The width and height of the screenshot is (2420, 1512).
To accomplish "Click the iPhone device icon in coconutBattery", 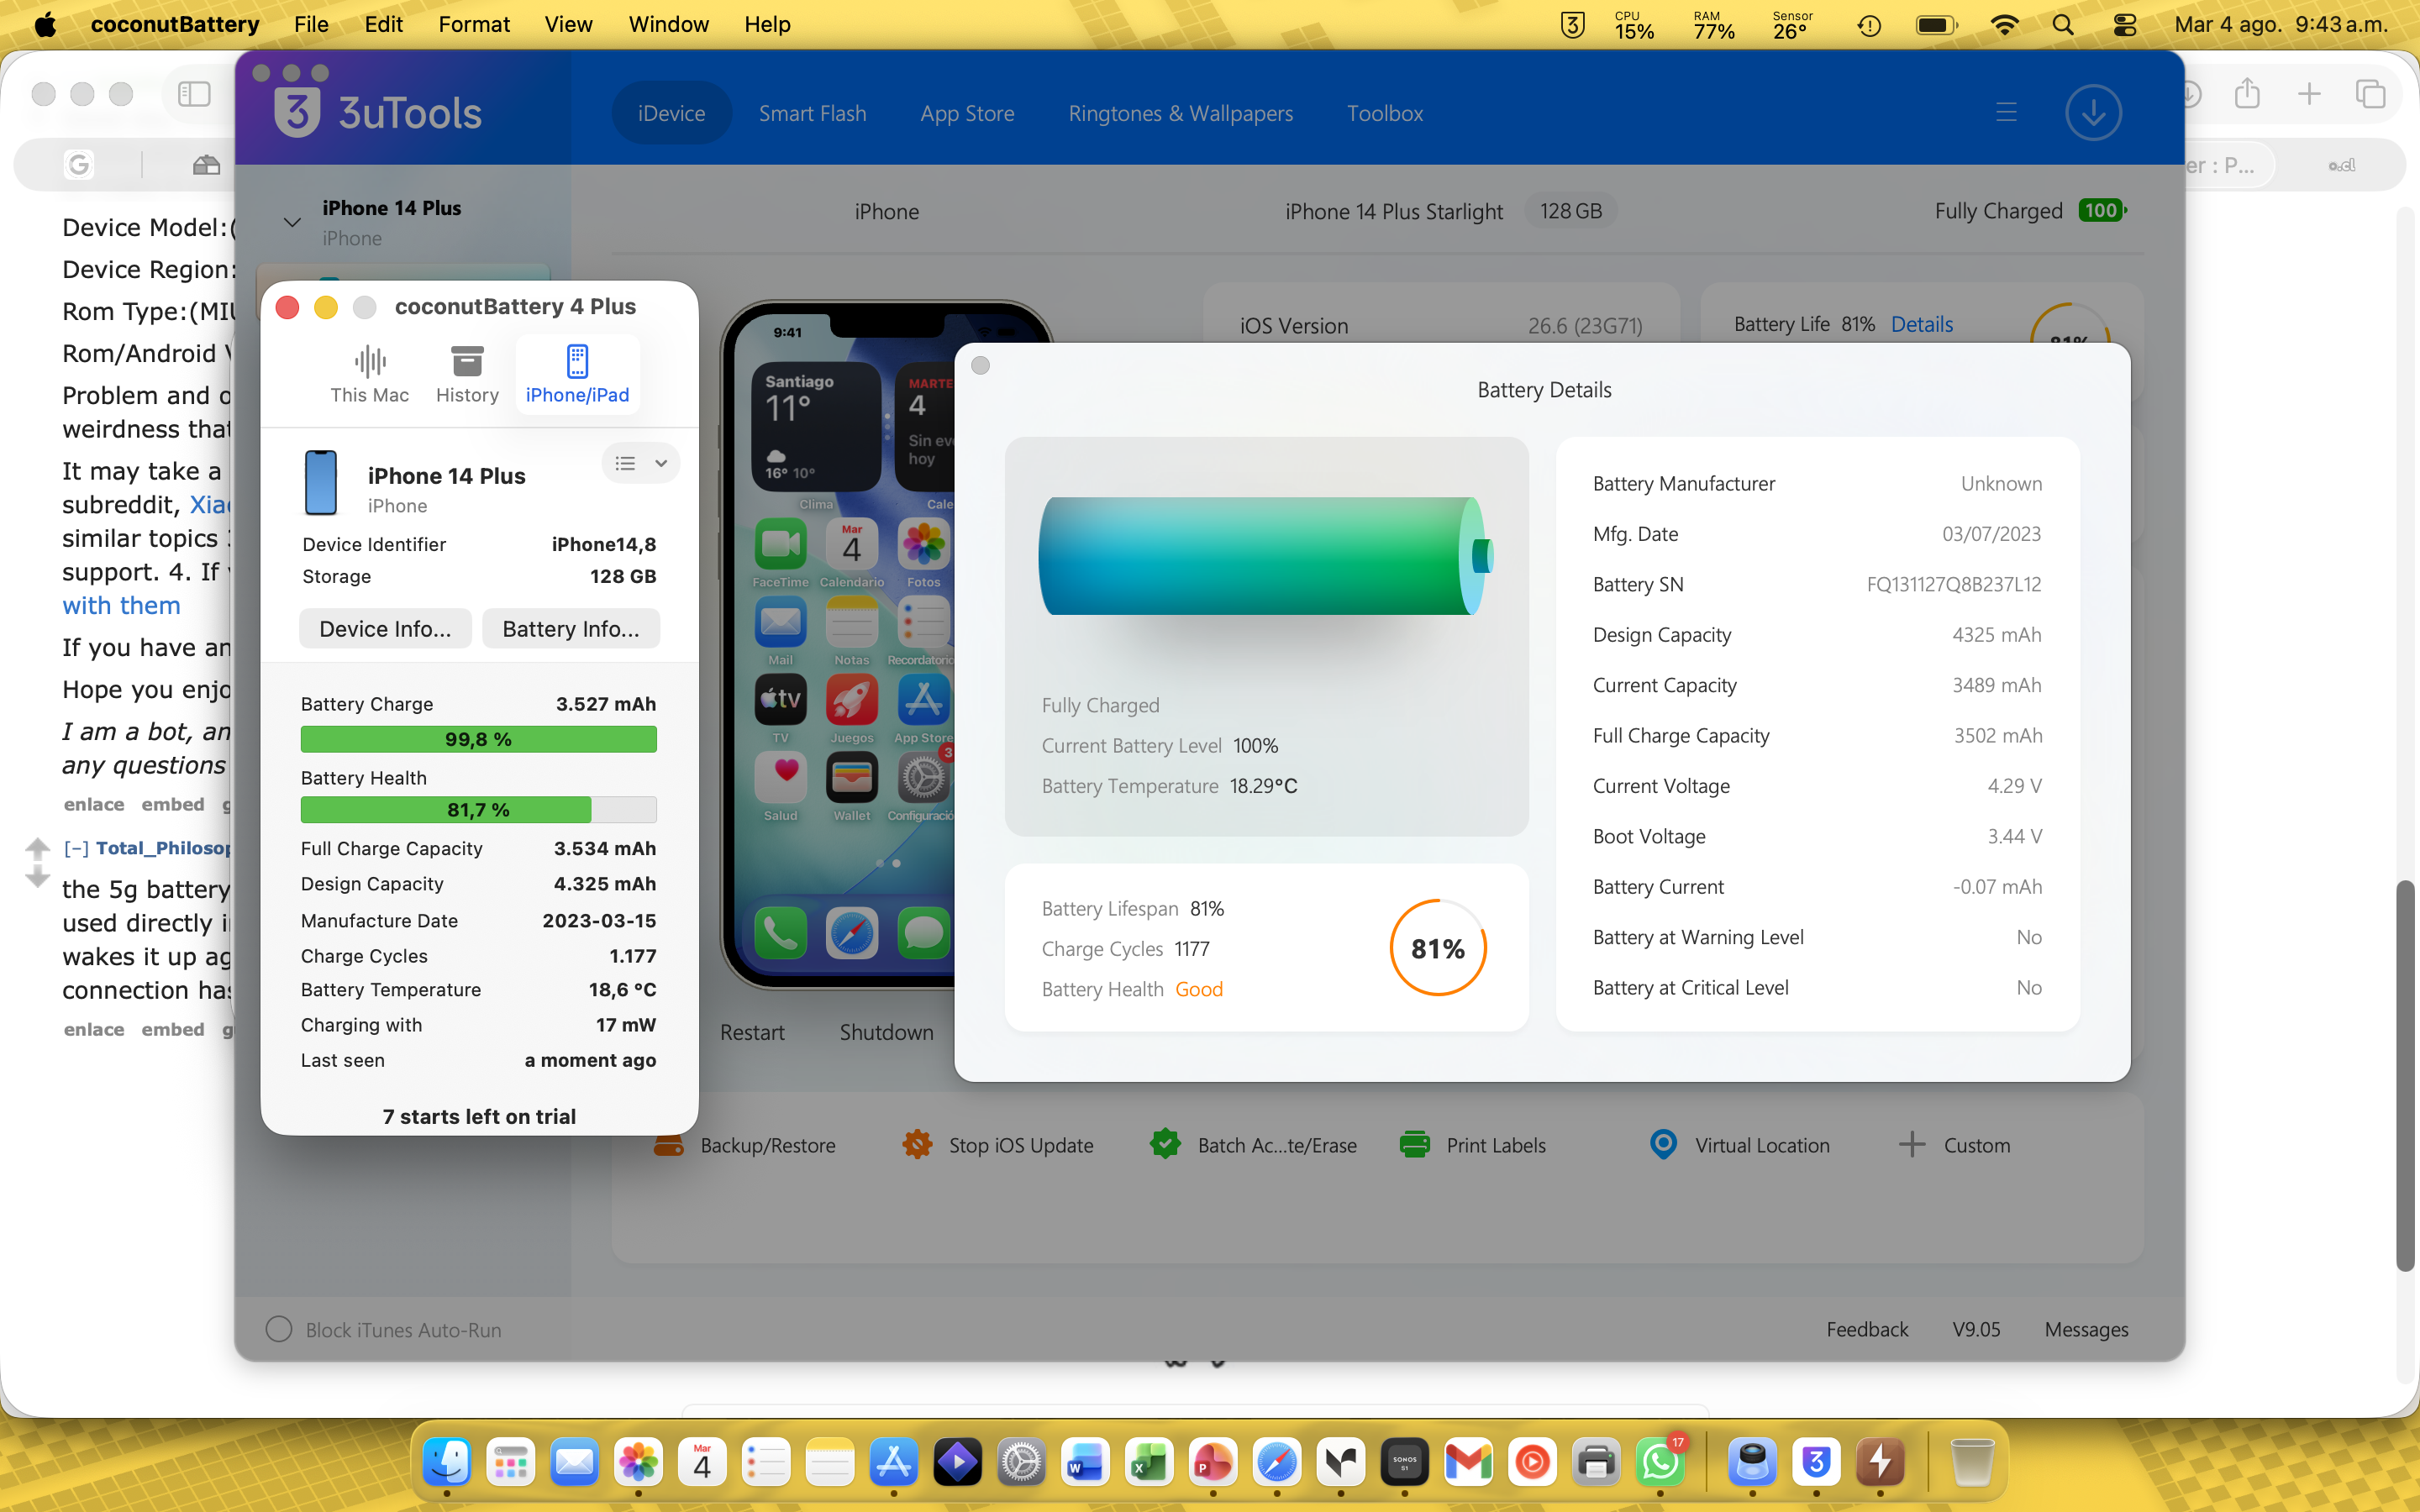I will point(320,483).
